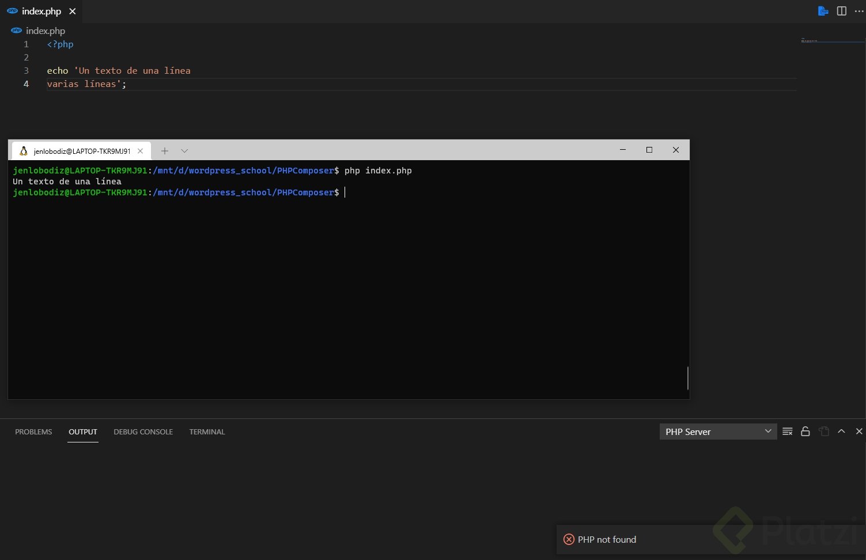866x560 pixels.
Task: Toggle the disabled settings icon in Output panel
Action: [824, 431]
